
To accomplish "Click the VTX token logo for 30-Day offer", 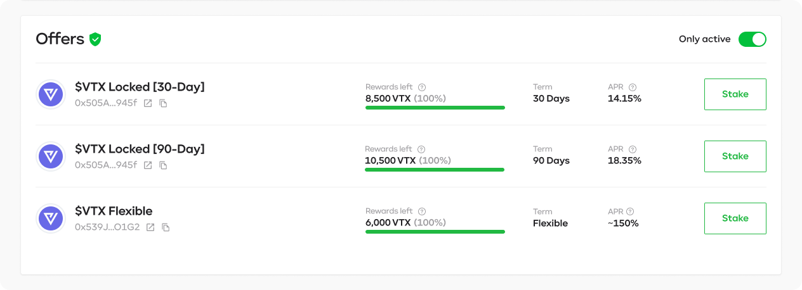I will tap(51, 94).
